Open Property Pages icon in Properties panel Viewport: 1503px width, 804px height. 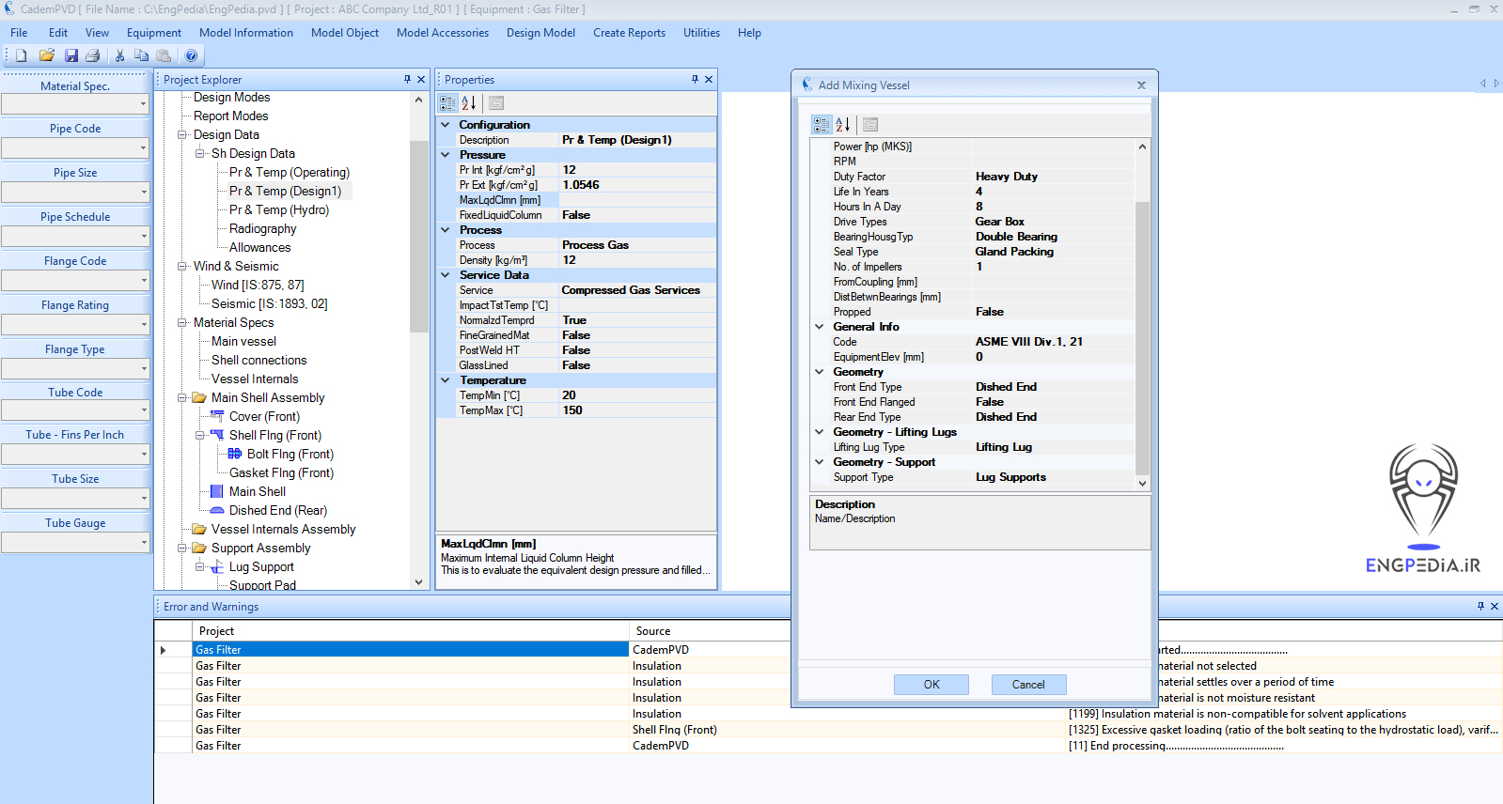pos(496,103)
